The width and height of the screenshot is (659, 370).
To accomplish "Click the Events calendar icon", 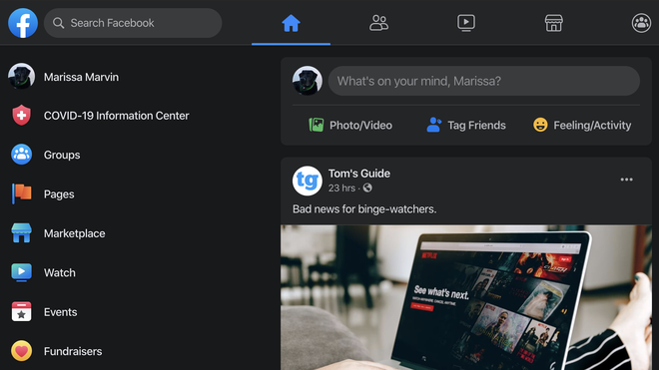I will click(x=21, y=311).
